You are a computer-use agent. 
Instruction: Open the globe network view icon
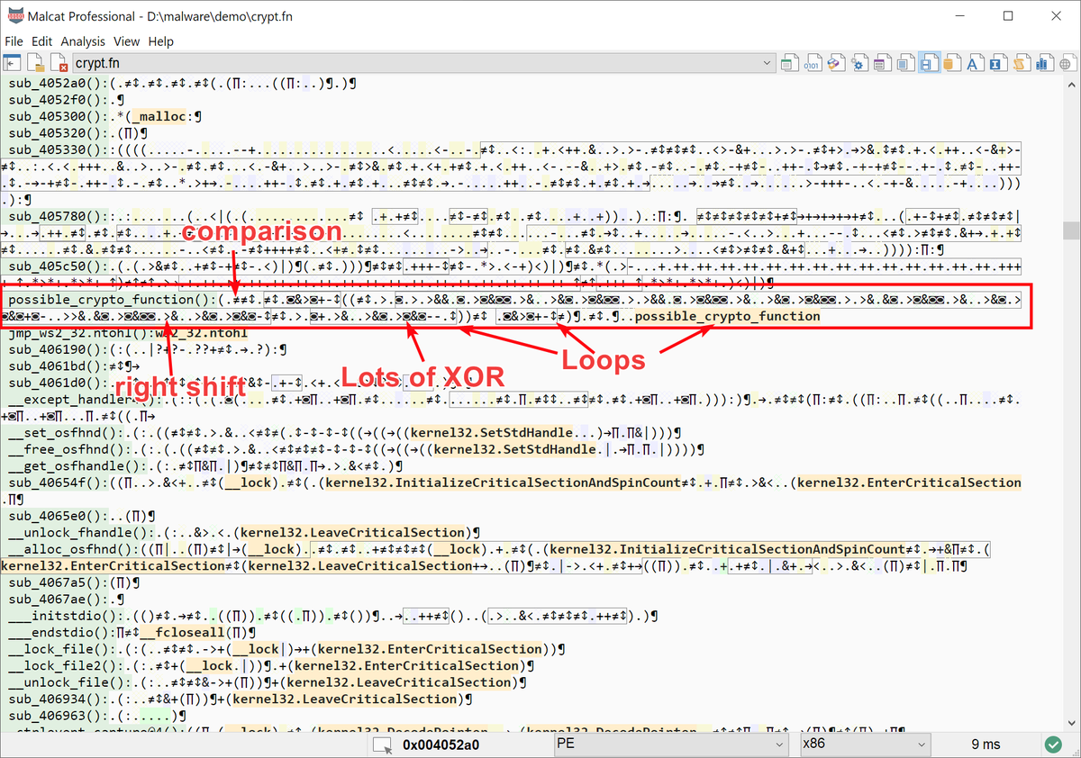(x=1068, y=63)
